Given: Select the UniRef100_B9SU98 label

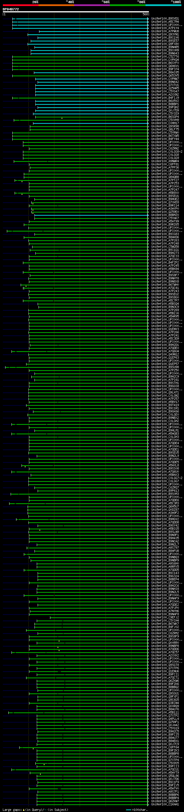Looking at the screenshot, I should (x=165, y=367).
